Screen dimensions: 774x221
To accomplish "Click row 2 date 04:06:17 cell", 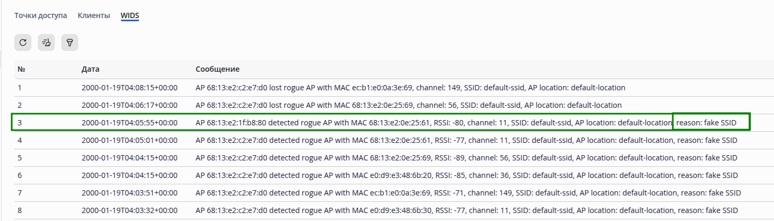I will tap(129, 105).
